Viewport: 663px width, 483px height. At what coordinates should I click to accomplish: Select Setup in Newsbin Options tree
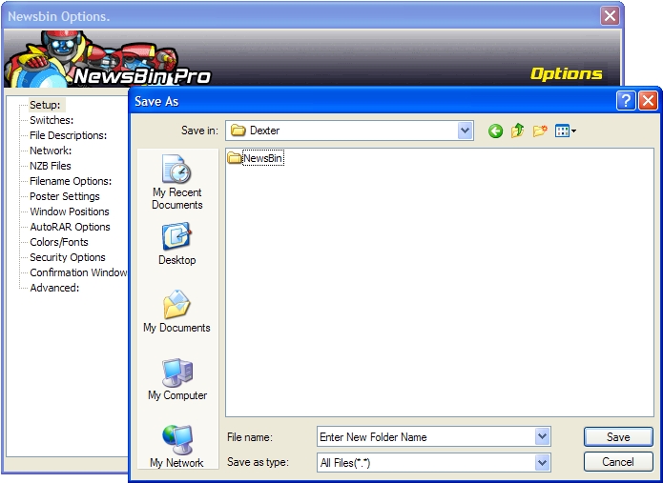pos(45,105)
